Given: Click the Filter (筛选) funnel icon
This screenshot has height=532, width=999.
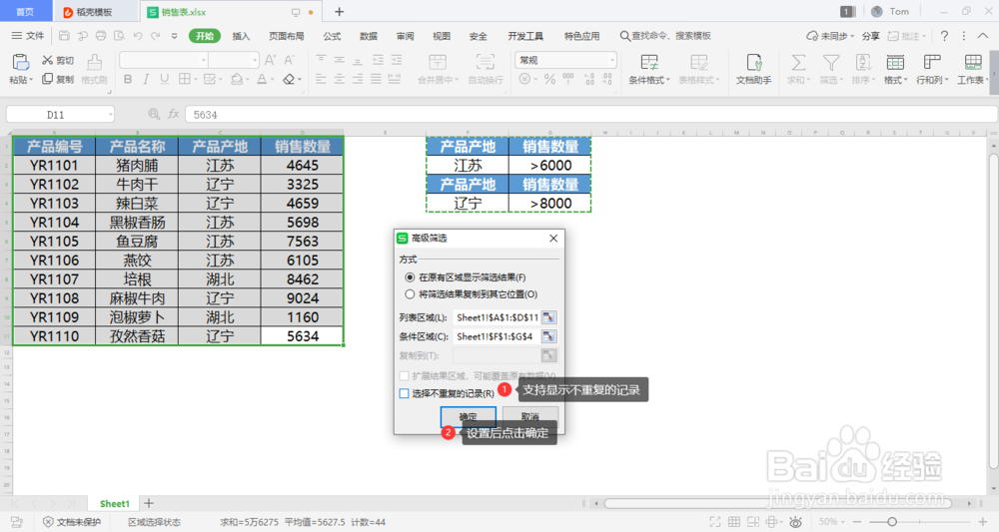Looking at the screenshot, I should [830, 62].
